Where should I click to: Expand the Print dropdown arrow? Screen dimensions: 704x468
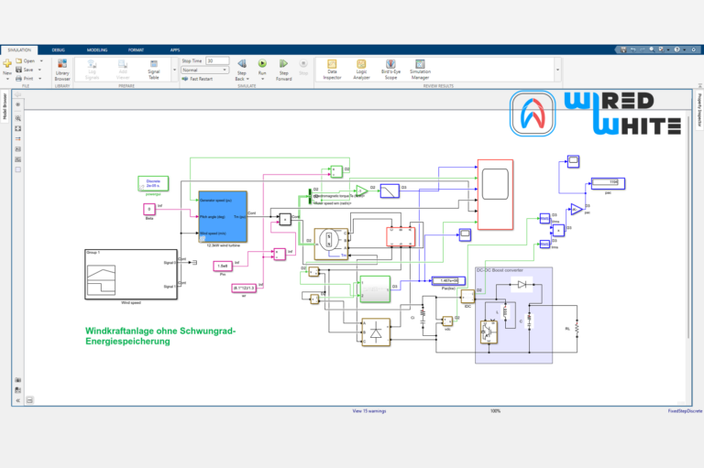tap(40, 78)
